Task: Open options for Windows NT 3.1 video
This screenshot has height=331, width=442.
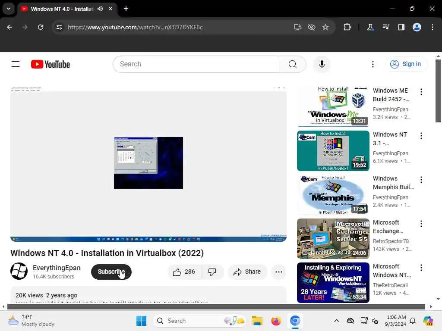Action: (x=421, y=136)
